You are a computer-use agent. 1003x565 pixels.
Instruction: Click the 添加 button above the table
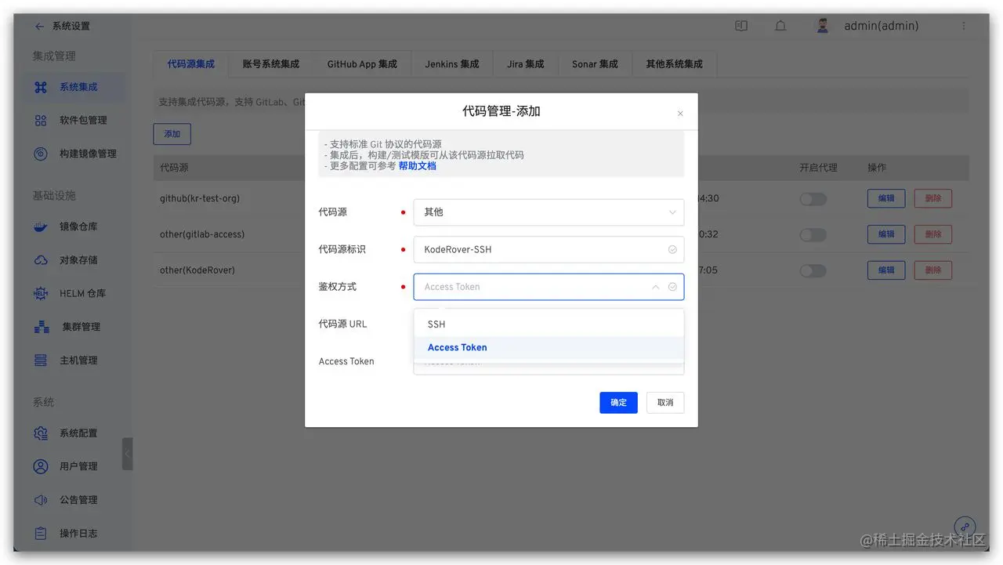(172, 134)
